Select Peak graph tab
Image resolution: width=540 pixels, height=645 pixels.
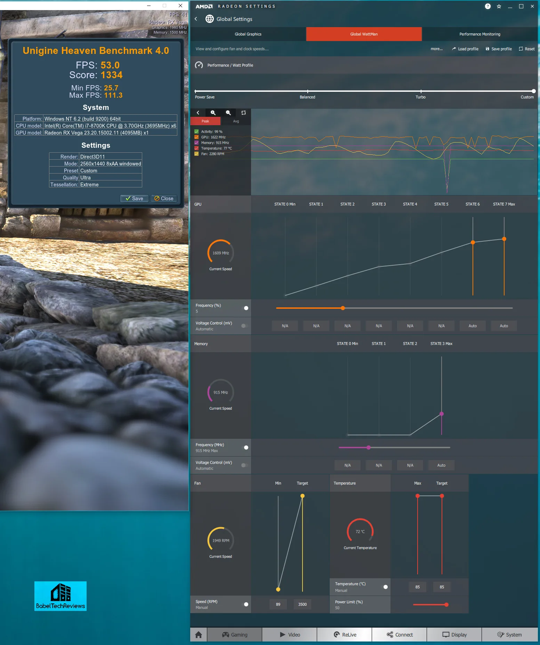(x=205, y=121)
